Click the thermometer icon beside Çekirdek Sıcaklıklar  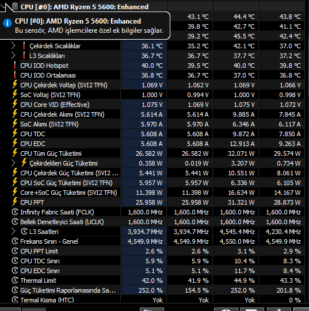[x=24, y=45]
